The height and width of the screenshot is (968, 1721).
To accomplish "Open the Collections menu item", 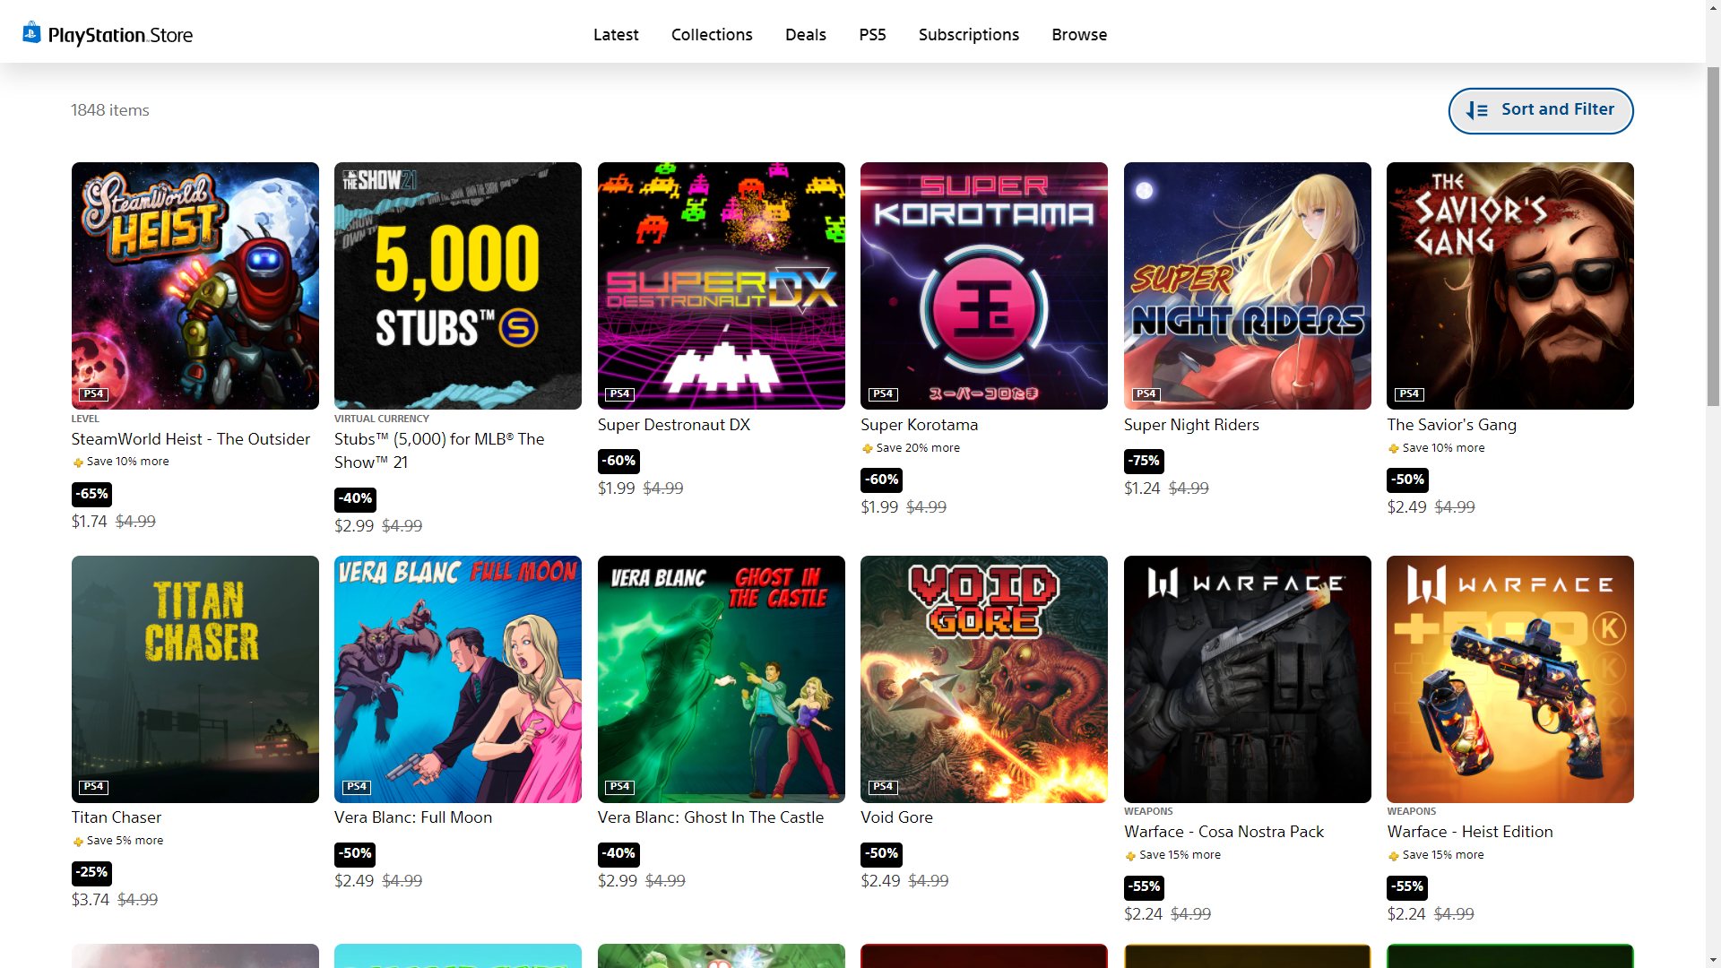I will point(712,35).
